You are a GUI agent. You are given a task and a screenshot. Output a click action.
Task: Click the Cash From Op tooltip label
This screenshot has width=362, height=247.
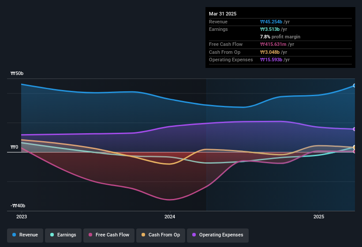224,52
